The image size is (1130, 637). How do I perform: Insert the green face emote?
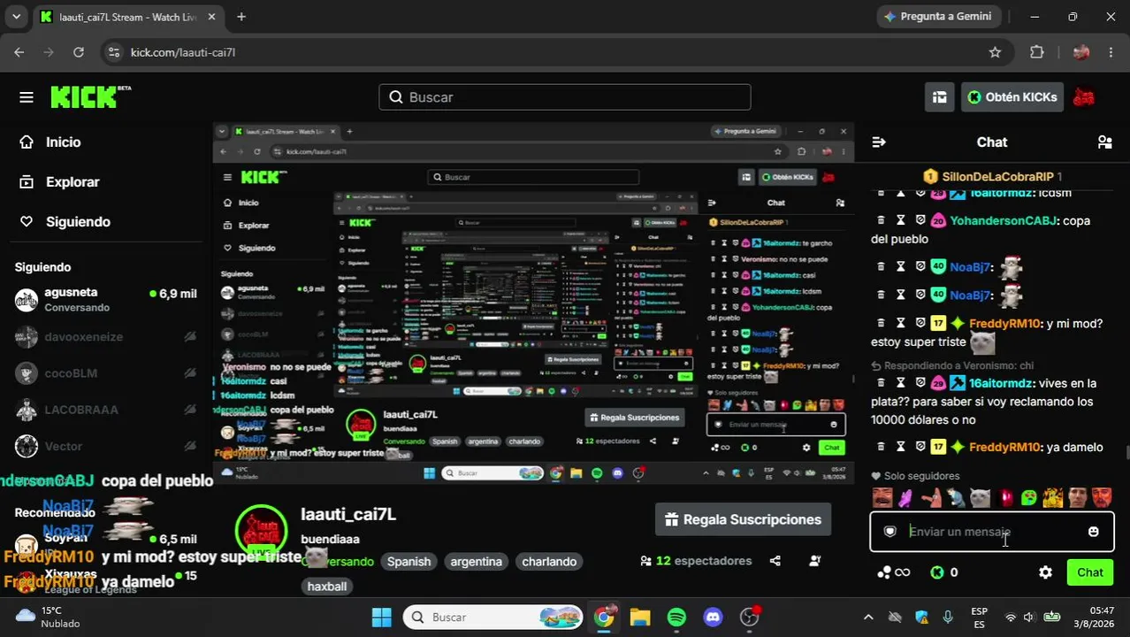tap(1028, 498)
